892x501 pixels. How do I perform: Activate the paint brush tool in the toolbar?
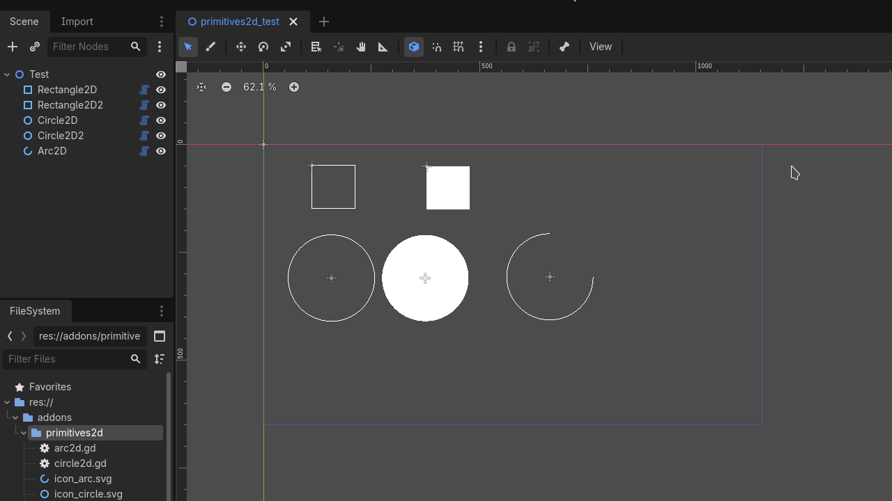click(x=210, y=47)
